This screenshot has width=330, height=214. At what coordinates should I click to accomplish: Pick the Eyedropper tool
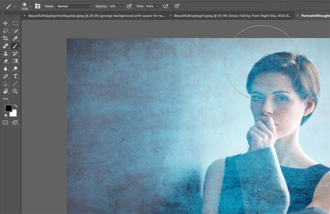[15, 38]
